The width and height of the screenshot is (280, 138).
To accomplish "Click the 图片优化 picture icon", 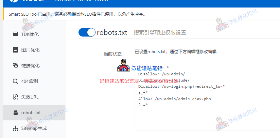I will [x=15, y=50].
